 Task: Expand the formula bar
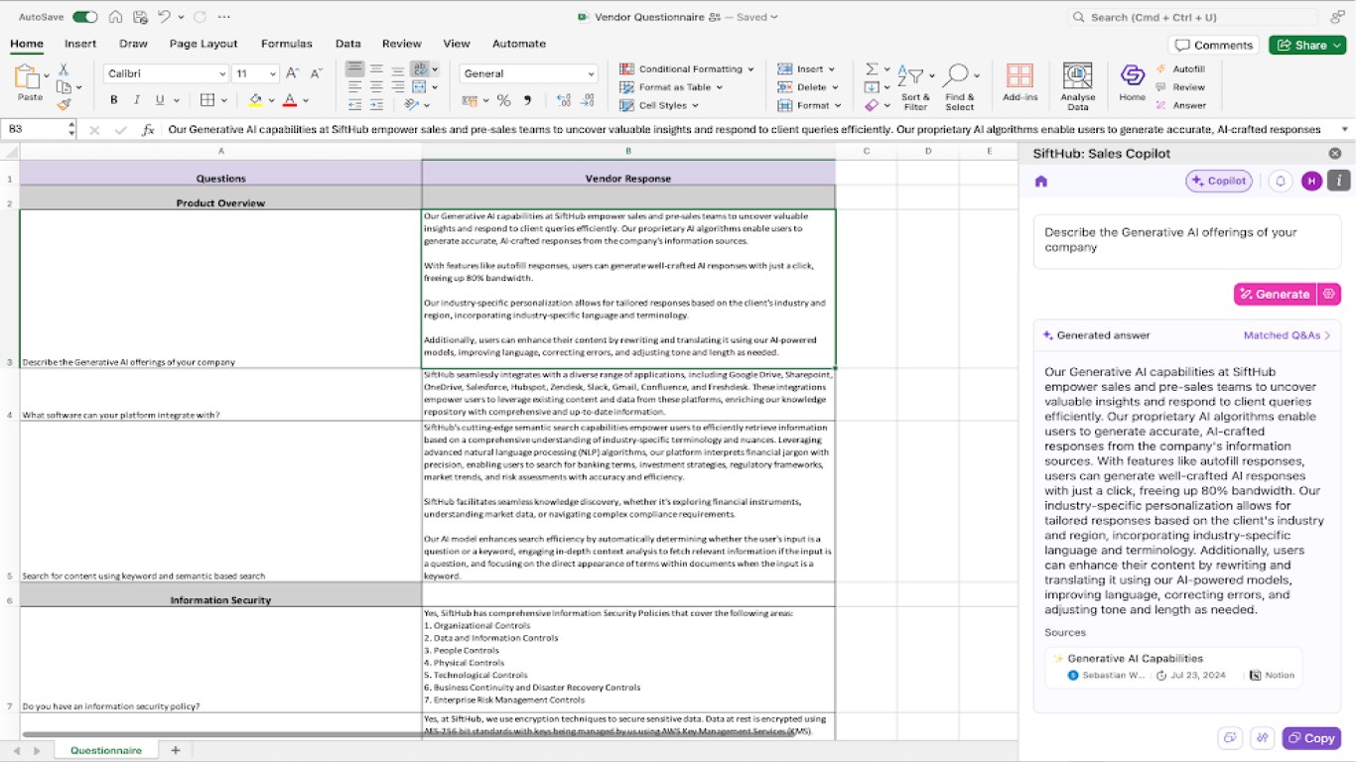point(1345,129)
